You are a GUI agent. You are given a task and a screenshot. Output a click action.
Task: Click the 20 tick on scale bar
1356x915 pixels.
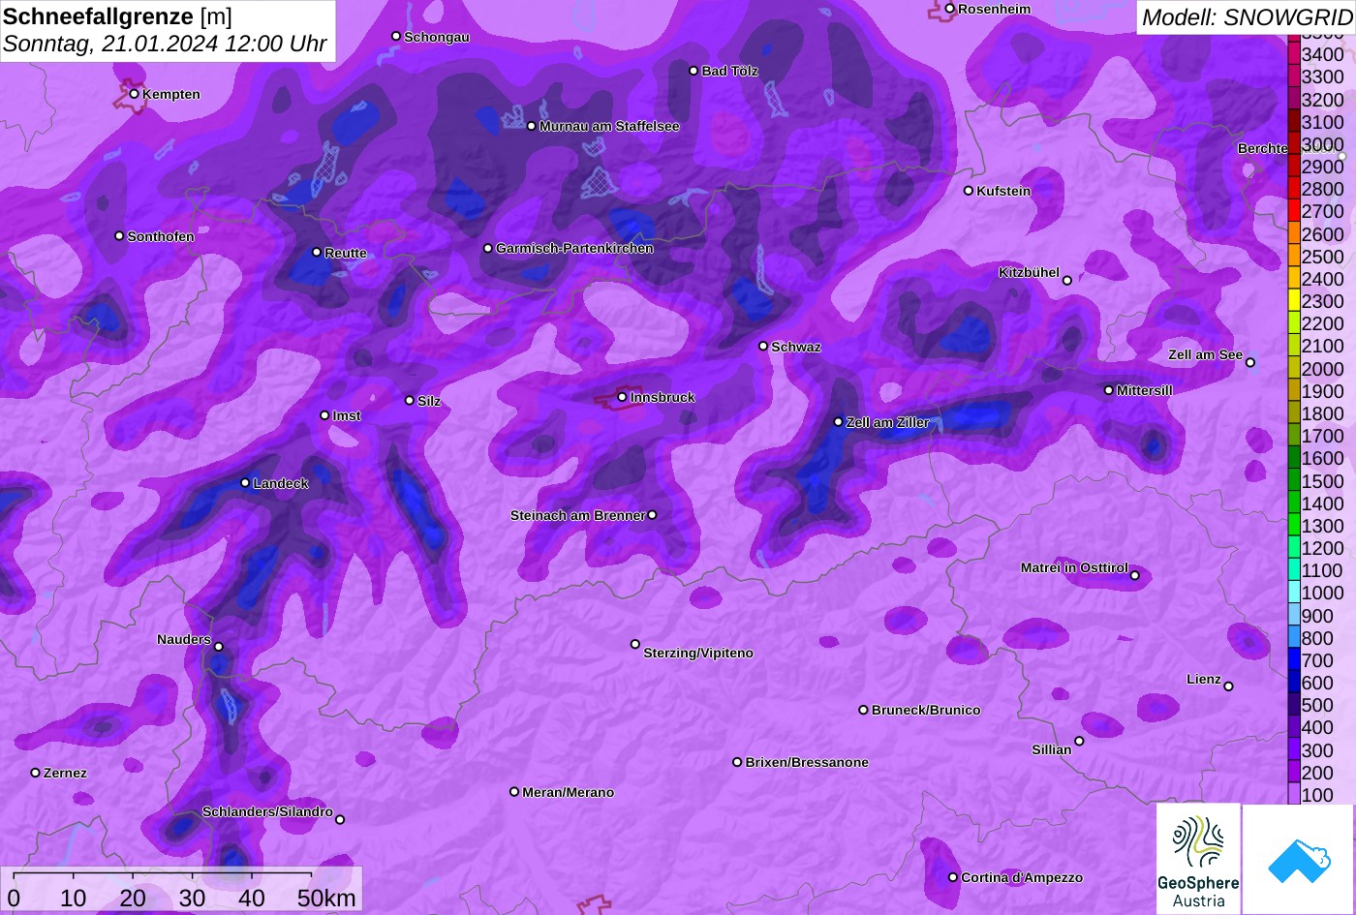[133, 898]
